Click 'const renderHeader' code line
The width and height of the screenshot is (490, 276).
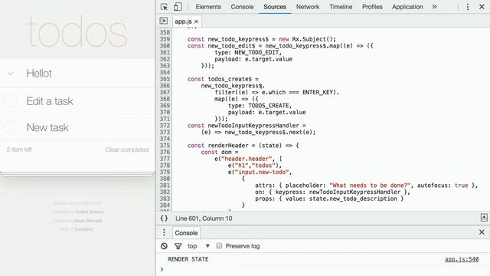point(243,146)
